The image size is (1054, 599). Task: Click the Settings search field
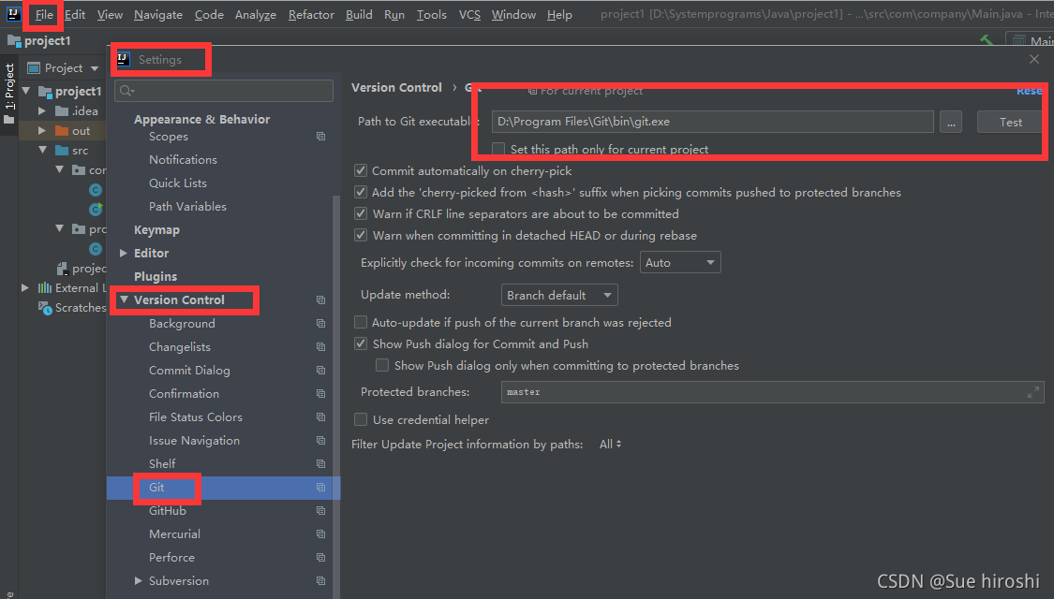pos(224,91)
